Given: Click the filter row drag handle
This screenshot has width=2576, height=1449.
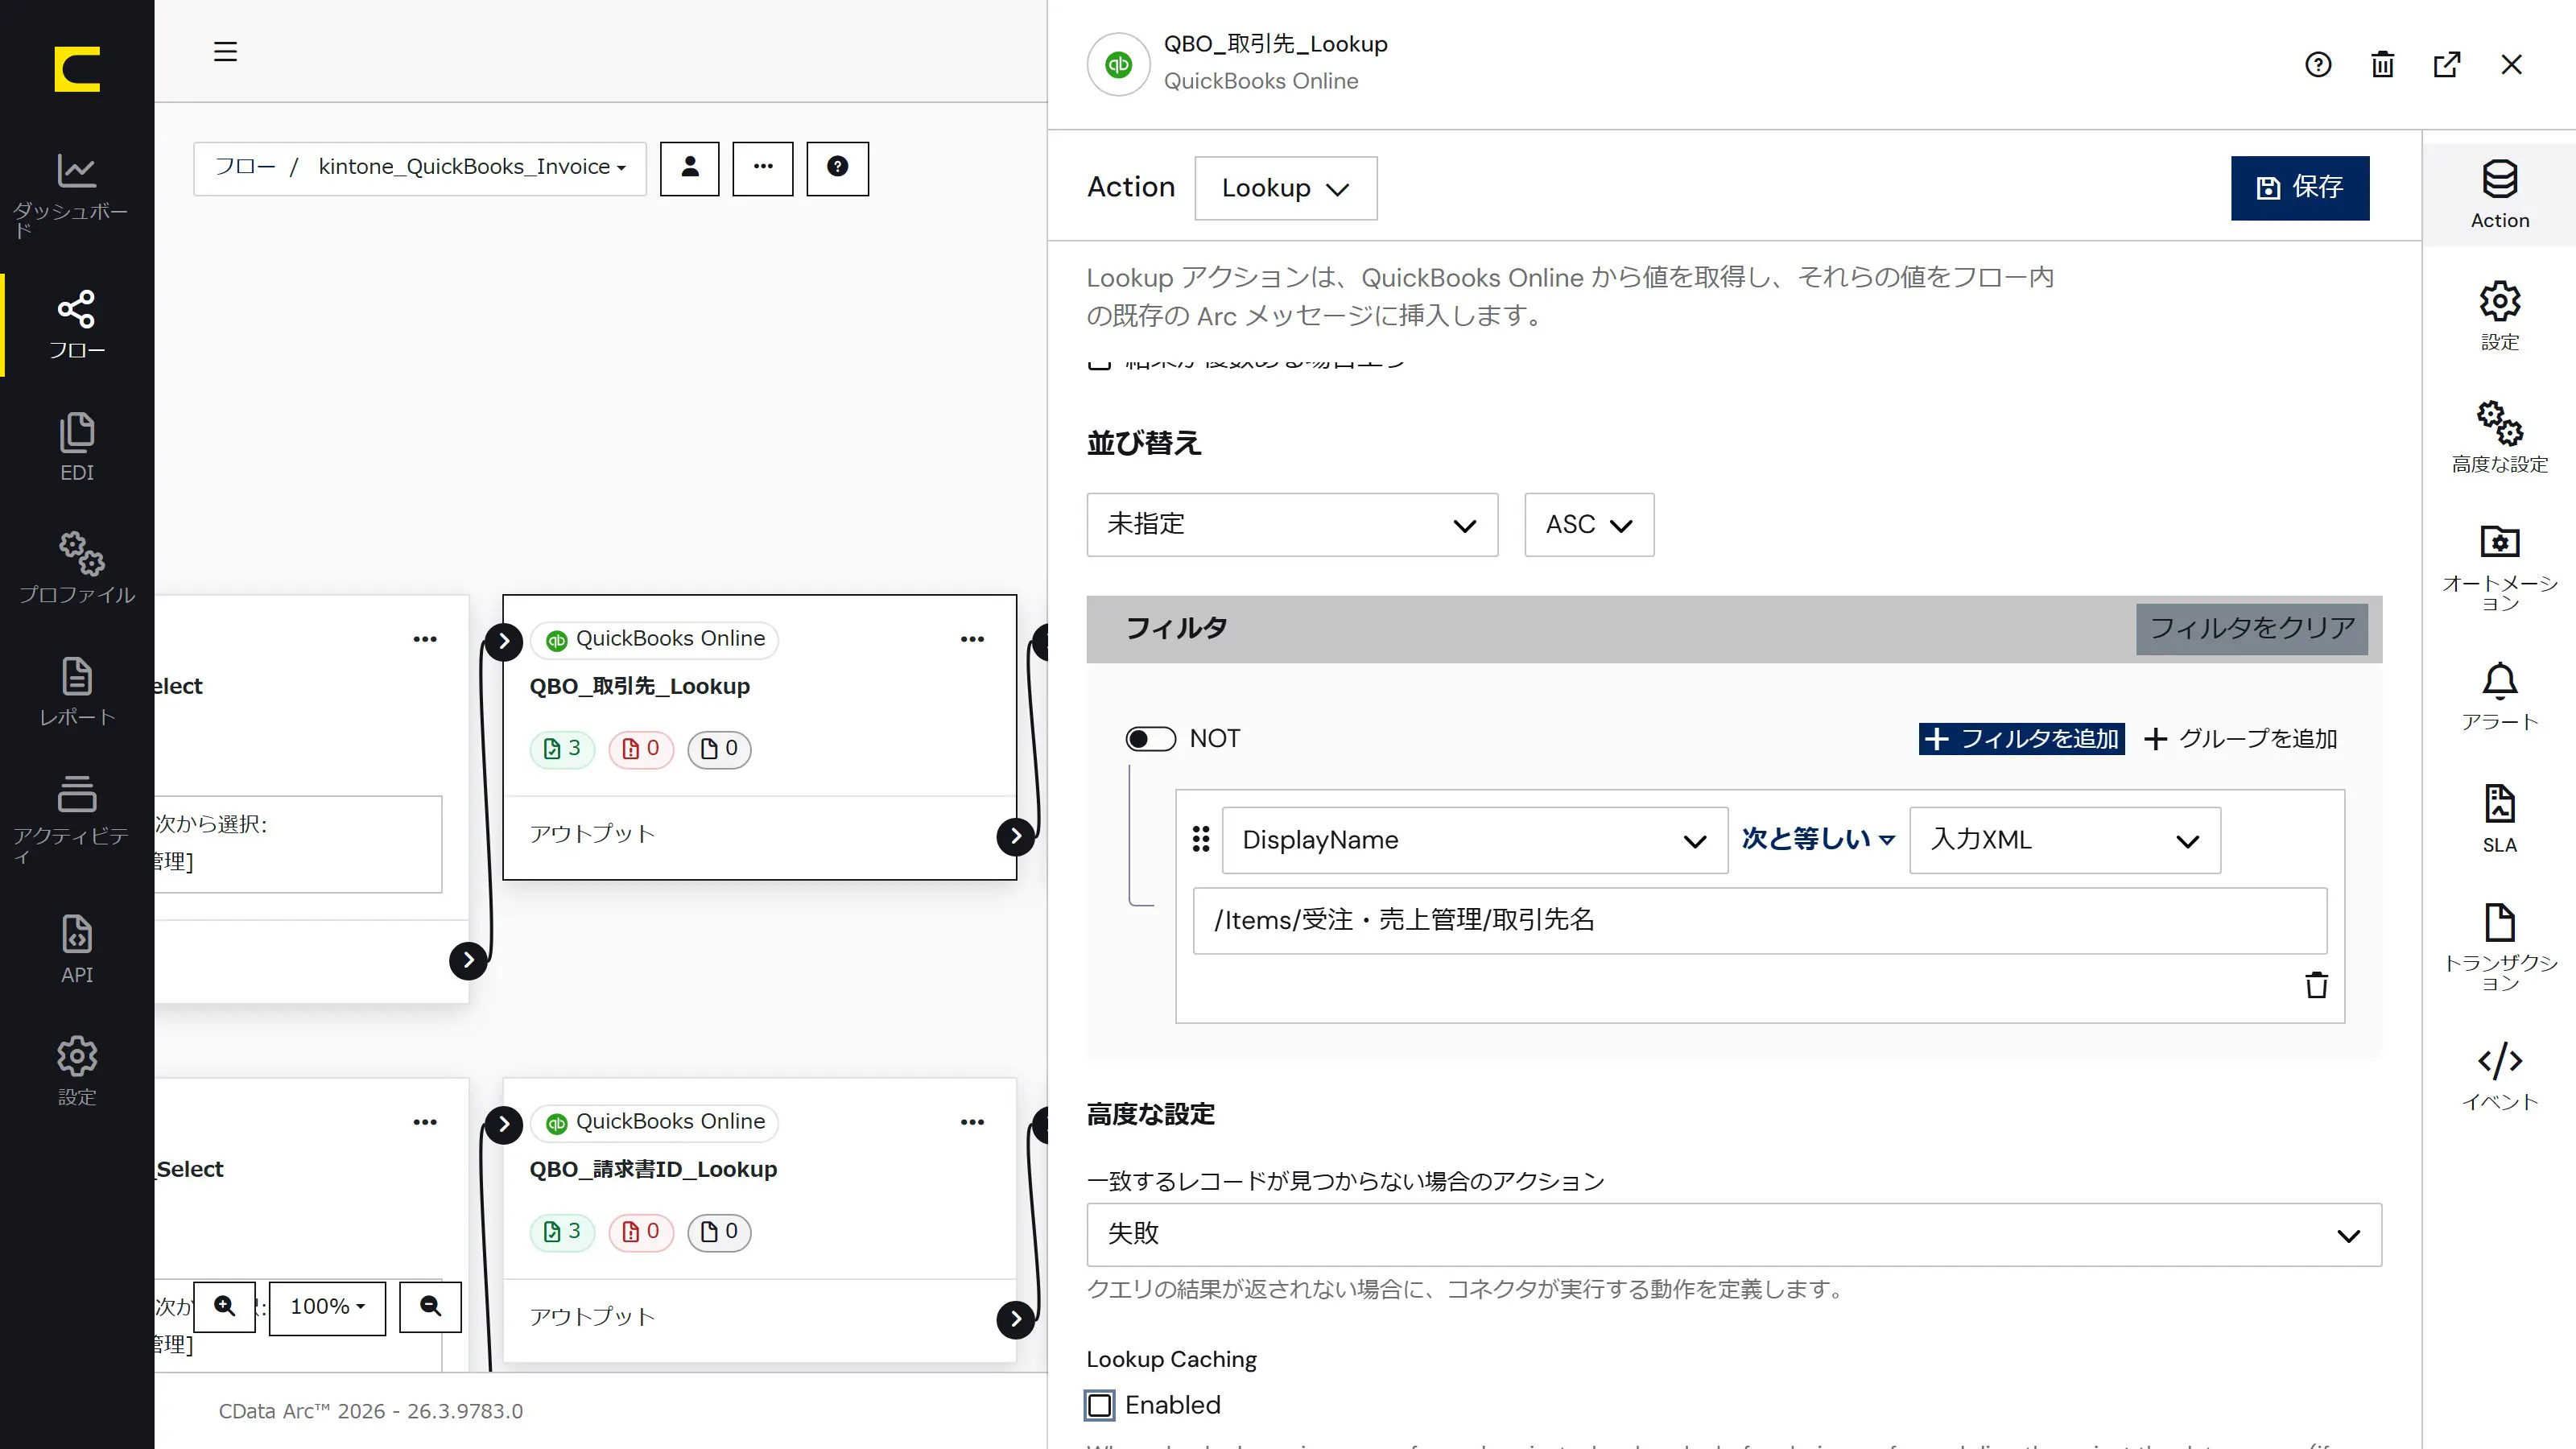Looking at the screenshot, I should point(1201,839).
